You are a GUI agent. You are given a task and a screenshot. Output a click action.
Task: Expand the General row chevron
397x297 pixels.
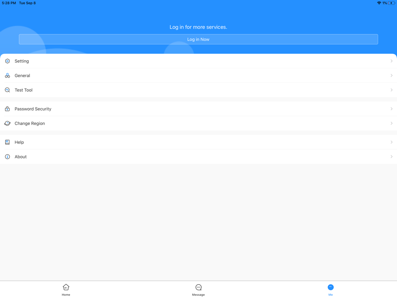[391, 76]
